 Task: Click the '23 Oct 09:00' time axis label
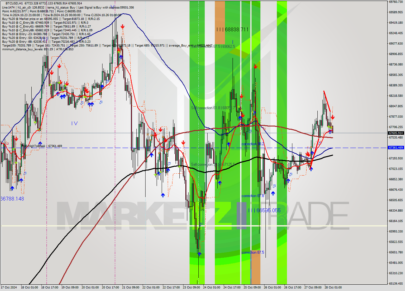(x=191, y=288)
